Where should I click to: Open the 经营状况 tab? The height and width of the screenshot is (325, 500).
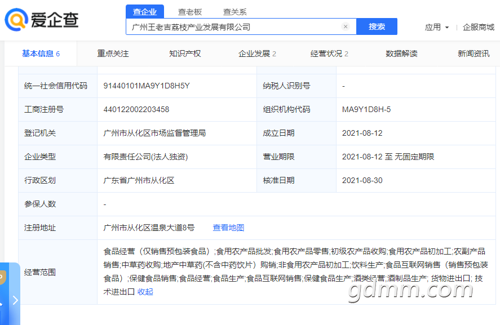pos(329,54)
